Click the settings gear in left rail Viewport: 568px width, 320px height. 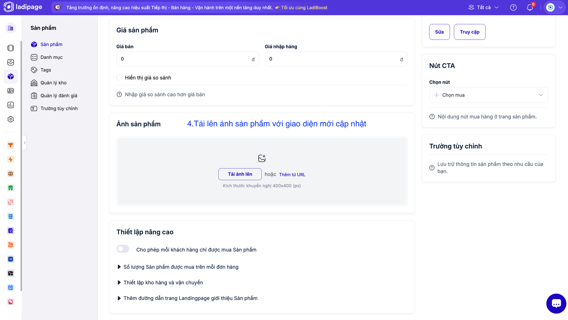[11, 119]
